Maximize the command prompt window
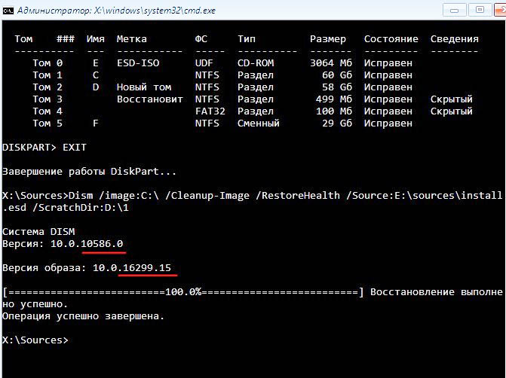506x378 pixels. (x=477, y=10)
